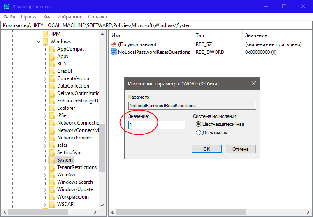Image resolution: width=313 pixels, height=217 pixels.
Task: Click the string icon of (По умолчанию) value
Action: tap(114, 44)
